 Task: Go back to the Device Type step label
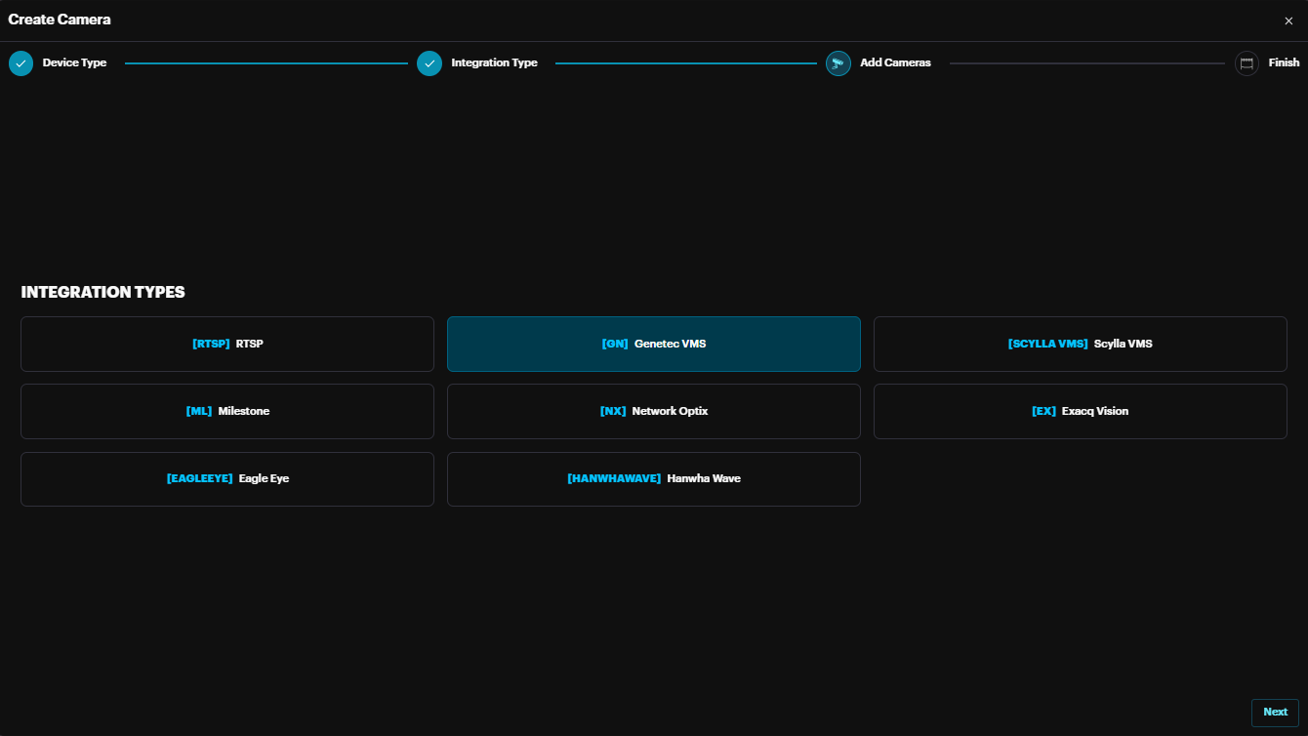coord(74,62)
